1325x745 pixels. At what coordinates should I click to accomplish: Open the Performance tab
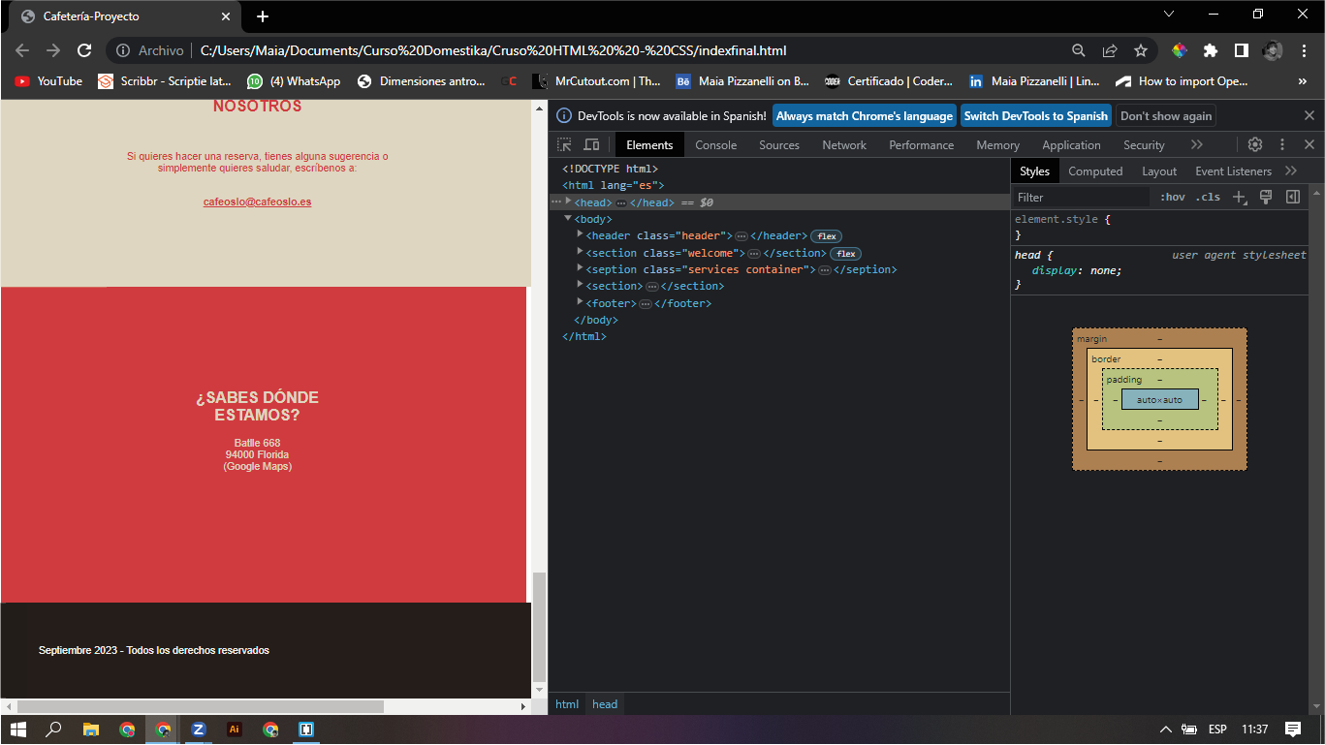[922, 145]
